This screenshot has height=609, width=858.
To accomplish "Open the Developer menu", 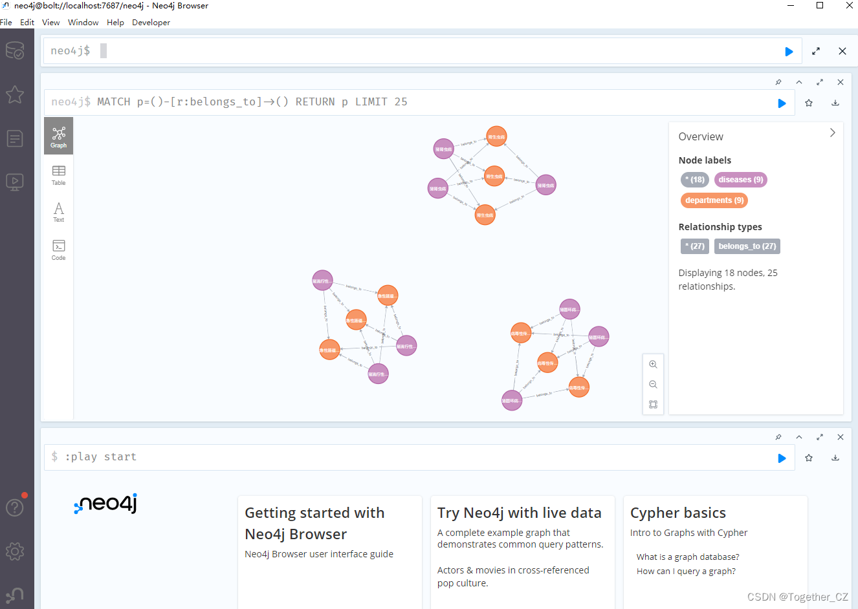I will point(151,22).
